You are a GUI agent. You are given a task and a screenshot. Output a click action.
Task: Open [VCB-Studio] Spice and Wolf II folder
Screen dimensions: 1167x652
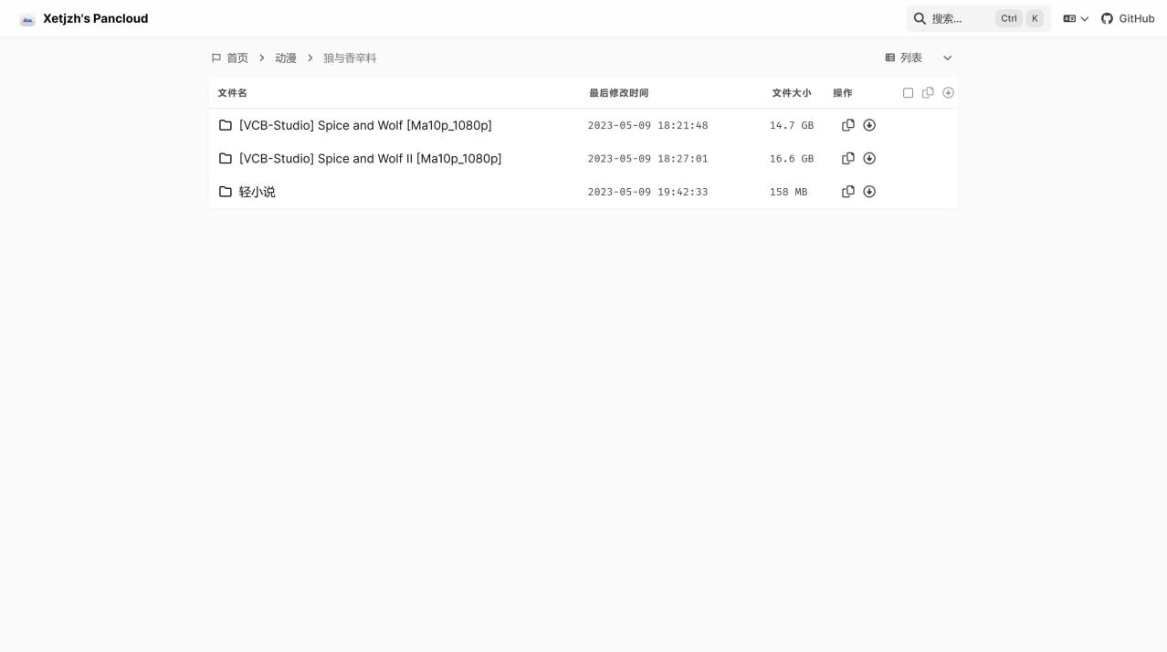pyautogui.click(x=370, y=159)
